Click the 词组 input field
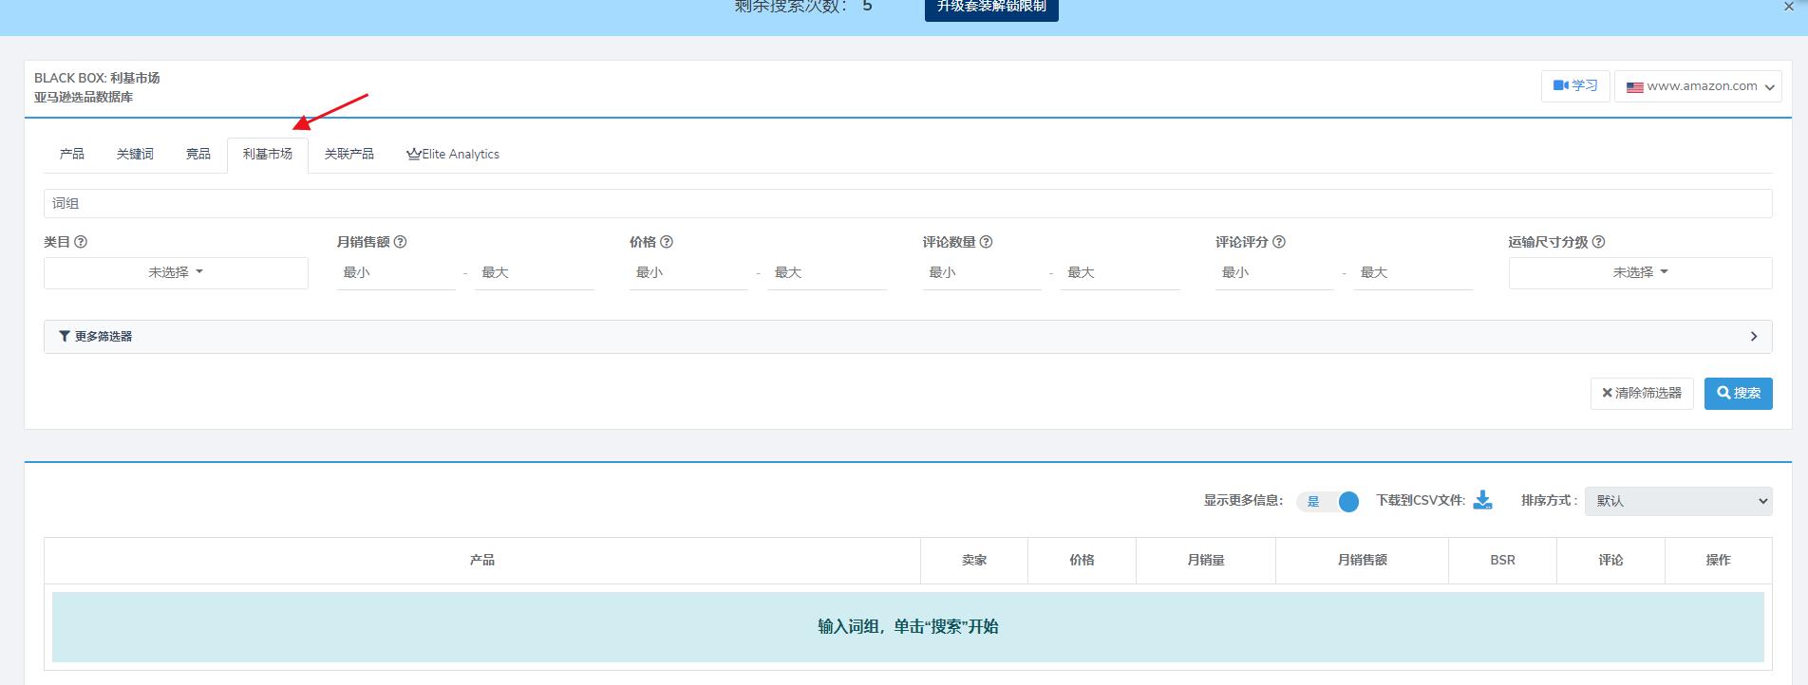The width and height of the screenshot is (1808, 685). (x=908, y=203)
